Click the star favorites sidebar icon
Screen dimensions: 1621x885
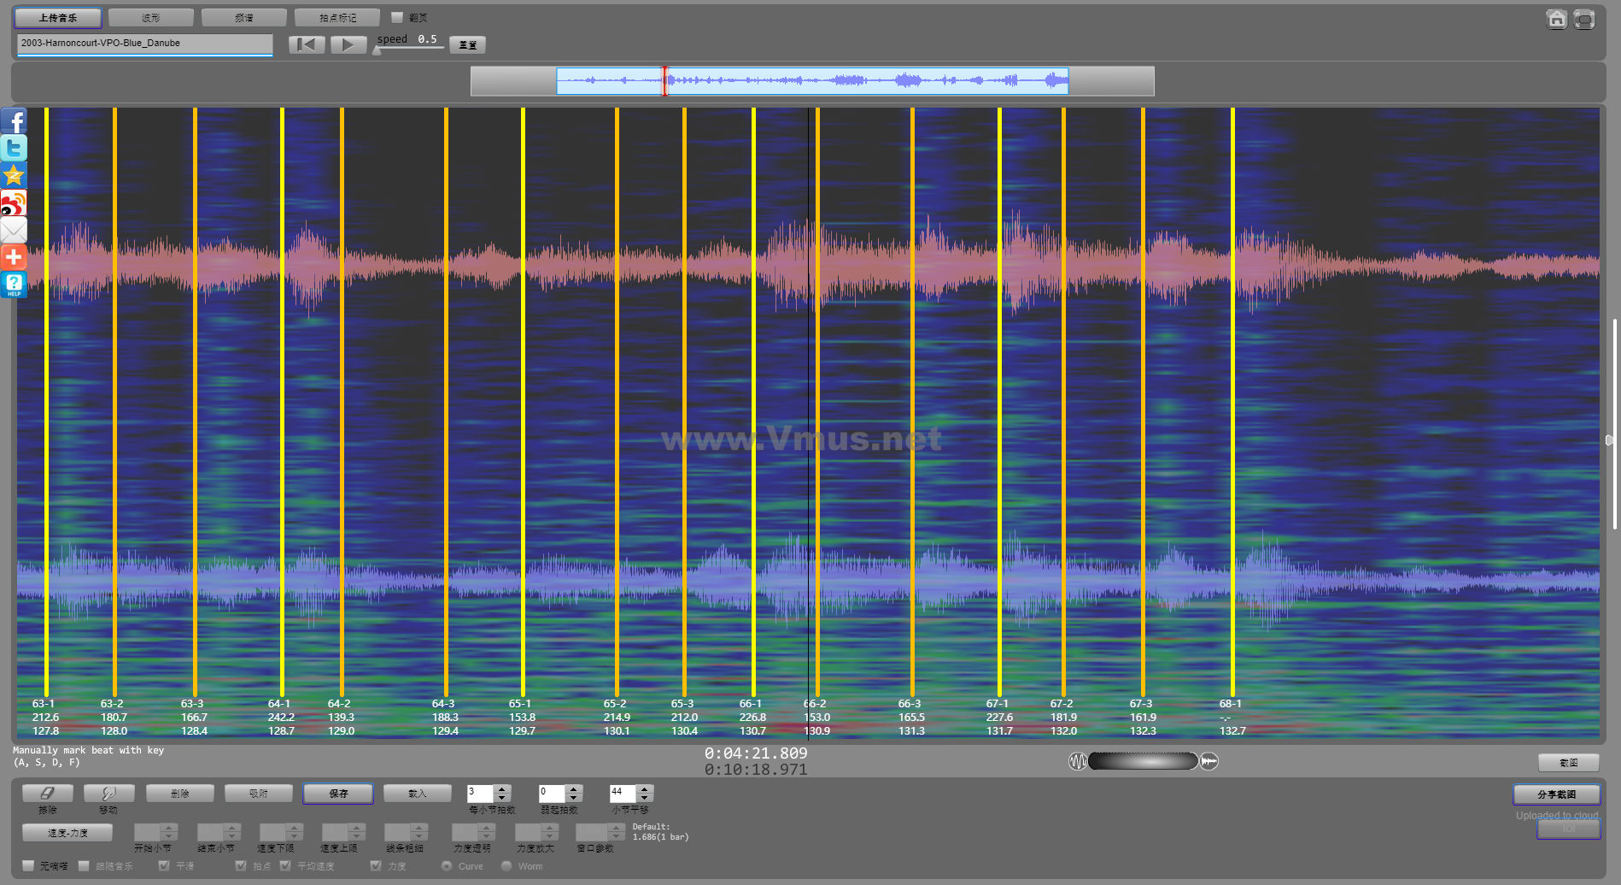point(14,176)
